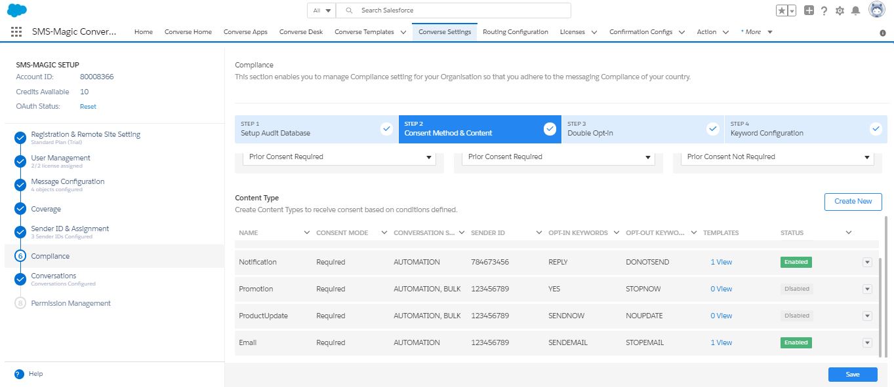Select Step 2 Consent Method & Content
894x387 pixels.
click(x=479, y=129)
